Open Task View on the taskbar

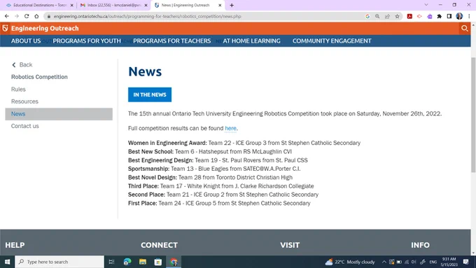pos(111,262)
